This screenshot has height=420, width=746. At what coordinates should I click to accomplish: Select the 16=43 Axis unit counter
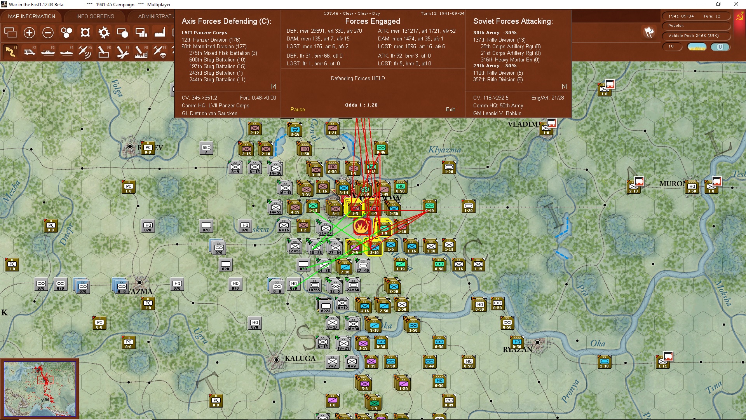(x=285, y=188)
